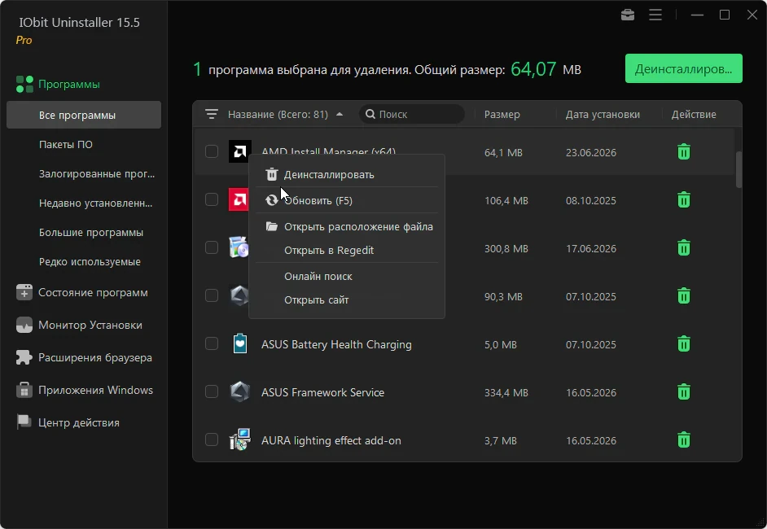Click trash icon for ASUS Framework Service
Screen dimensions: 767x529
pos(683,392)
